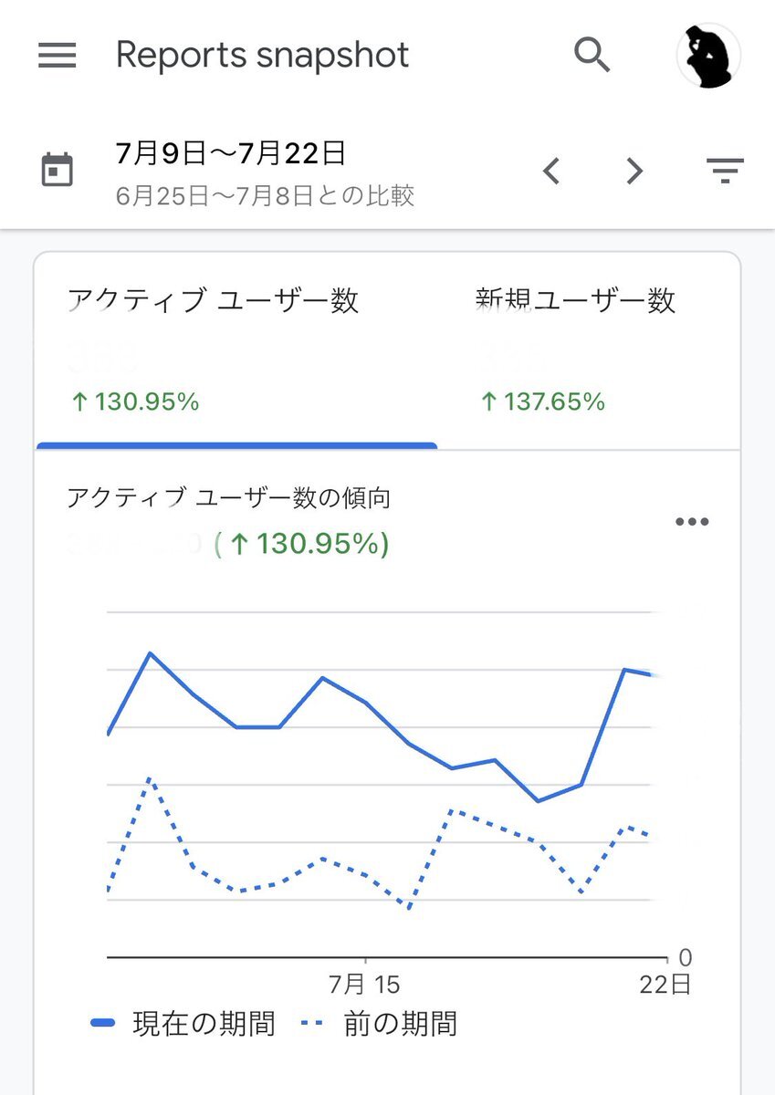Open the filter lines icon
Screen dimensions: 775x1095
click(725, 171)
